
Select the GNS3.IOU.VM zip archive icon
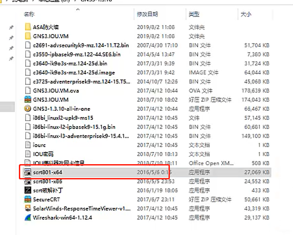point(28,100)
